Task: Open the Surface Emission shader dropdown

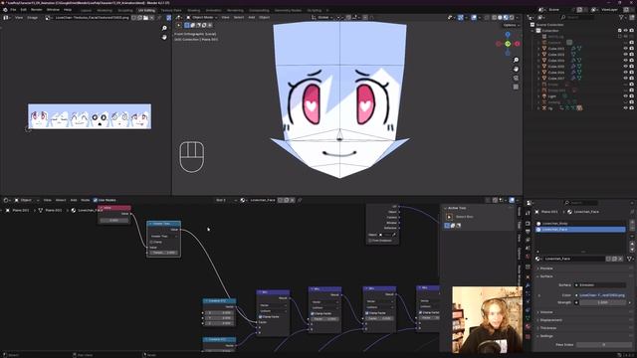Action: (x=599, y=285)
